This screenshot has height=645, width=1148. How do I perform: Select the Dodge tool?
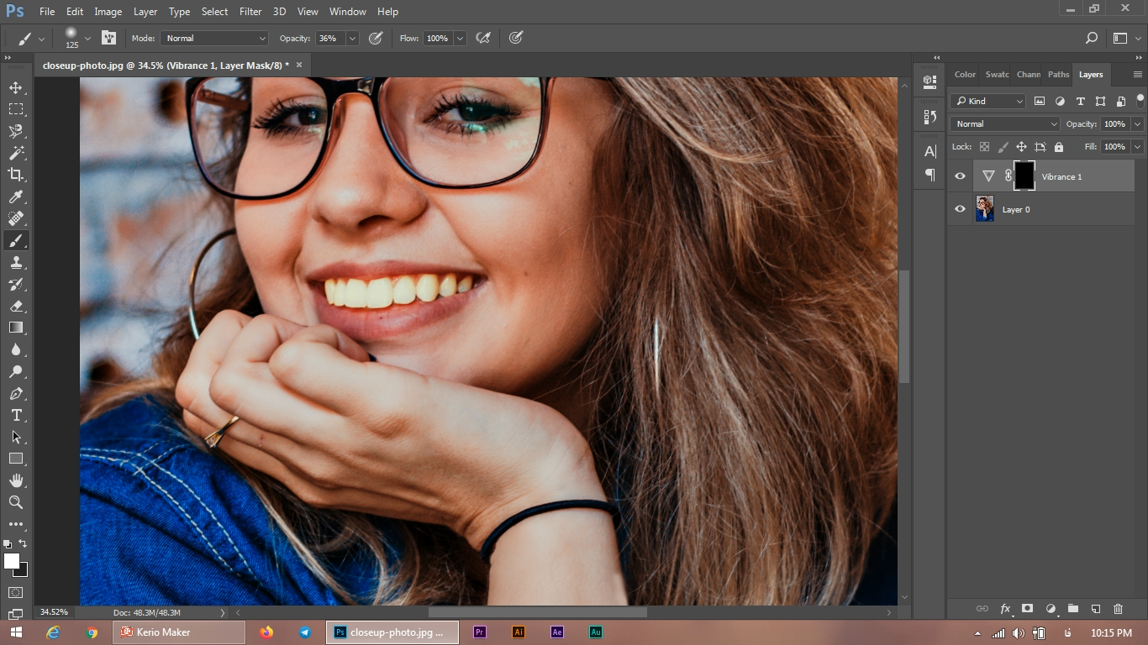point(16,371)
